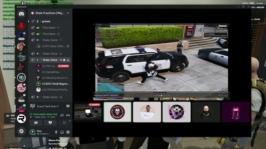266x149 pixels.
Task: Open activities grid button
Action: click(x=64, y=123)
